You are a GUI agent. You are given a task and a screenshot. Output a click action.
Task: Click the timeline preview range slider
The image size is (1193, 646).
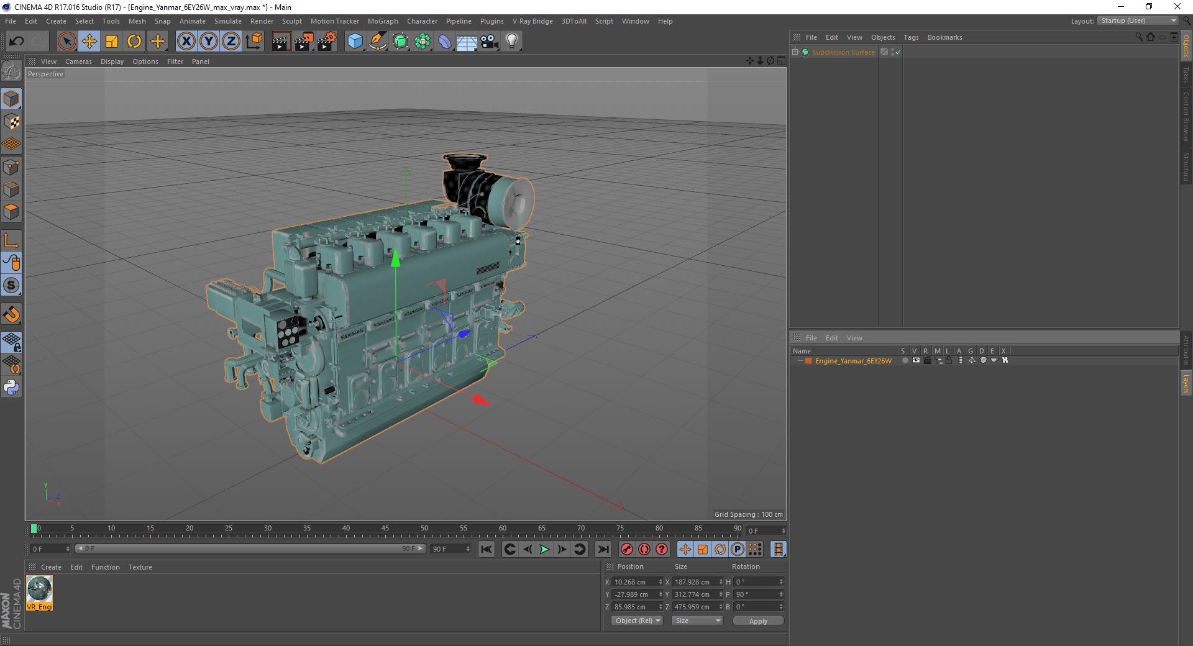pos(250,548)
